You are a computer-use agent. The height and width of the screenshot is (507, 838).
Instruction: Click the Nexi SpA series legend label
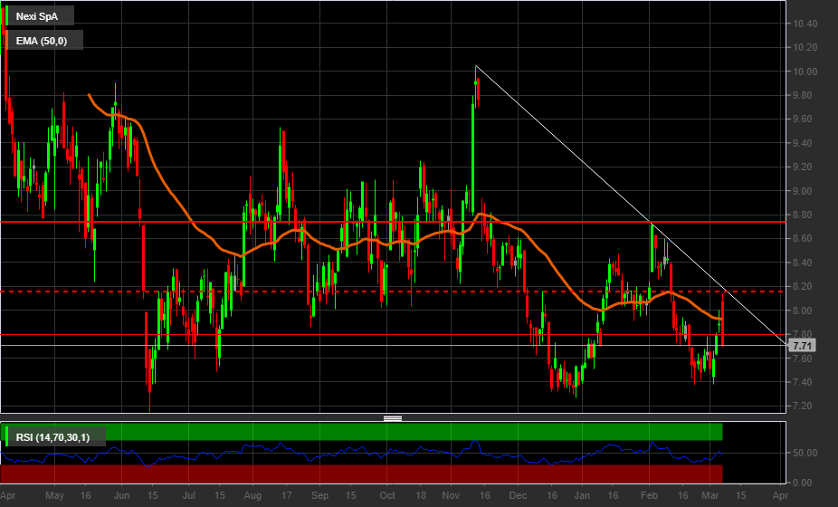click(37, 16)
